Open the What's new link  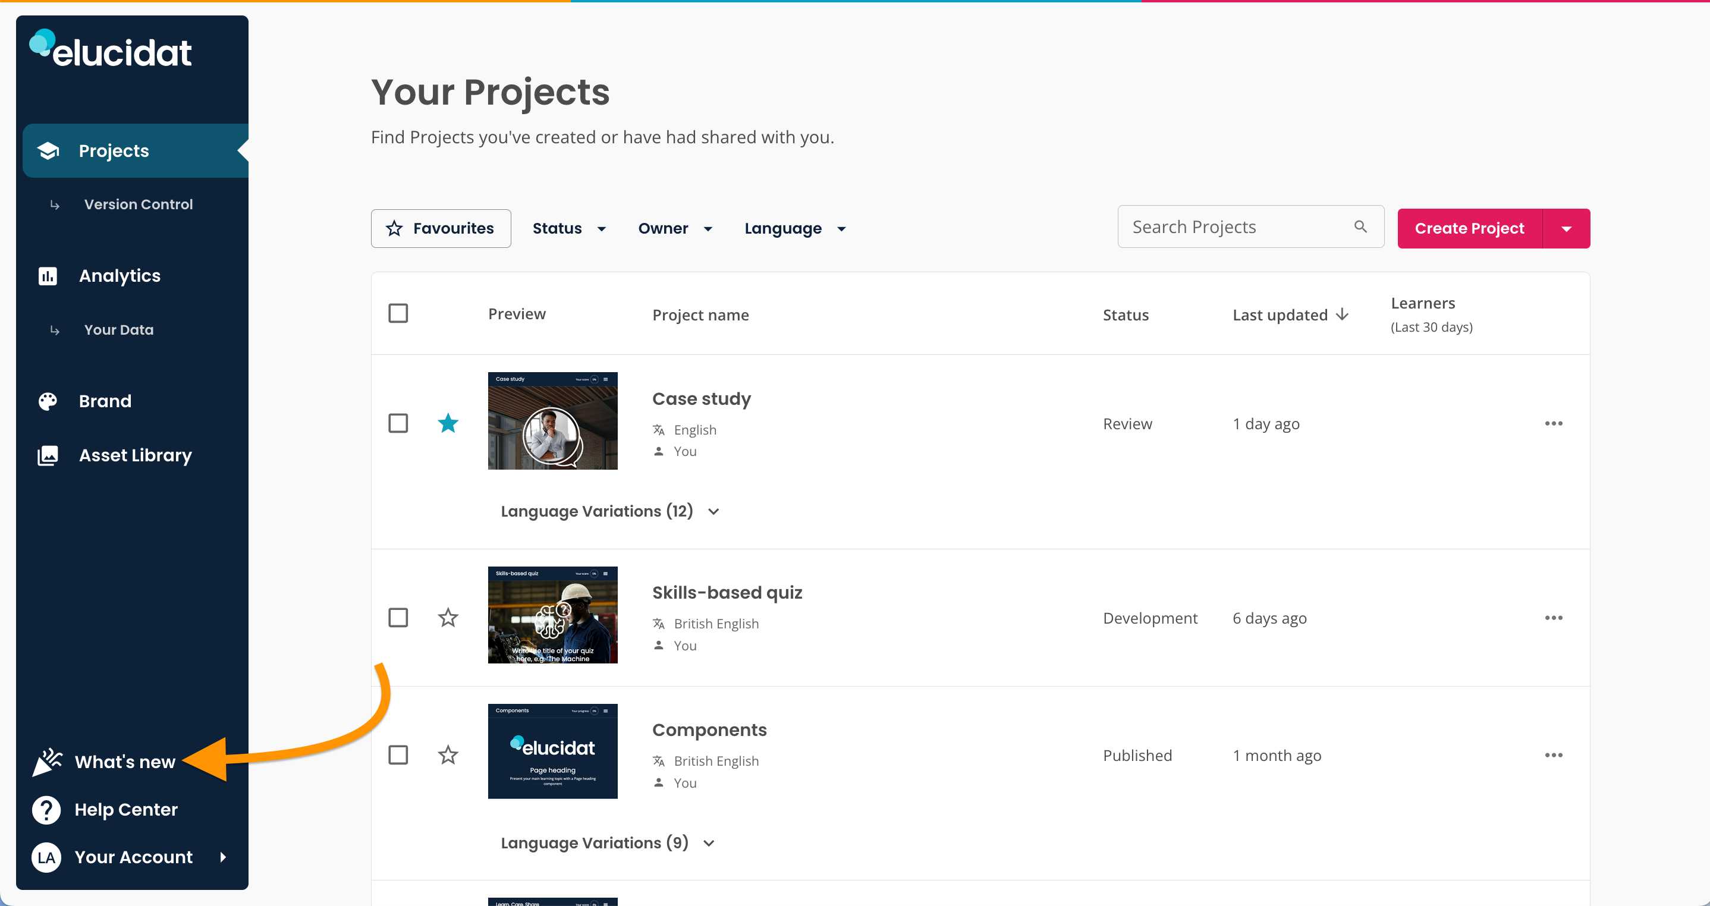coord(125,762)
